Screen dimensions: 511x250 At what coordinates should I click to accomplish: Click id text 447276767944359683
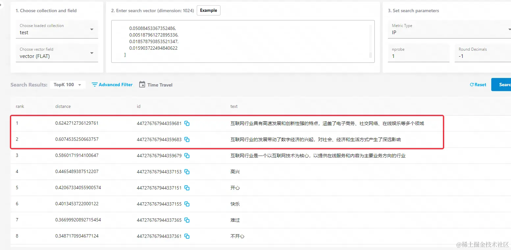[159, 139]
